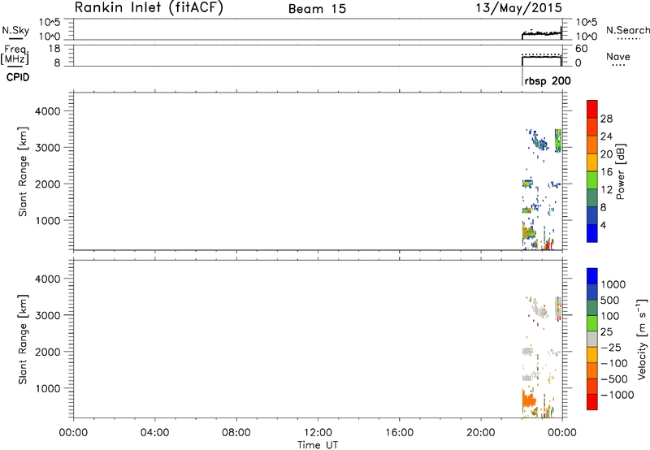Pick the red bottom segment of velocity colorbar
The height and width of the screenshot is (450, 650).
click(592, 402)
